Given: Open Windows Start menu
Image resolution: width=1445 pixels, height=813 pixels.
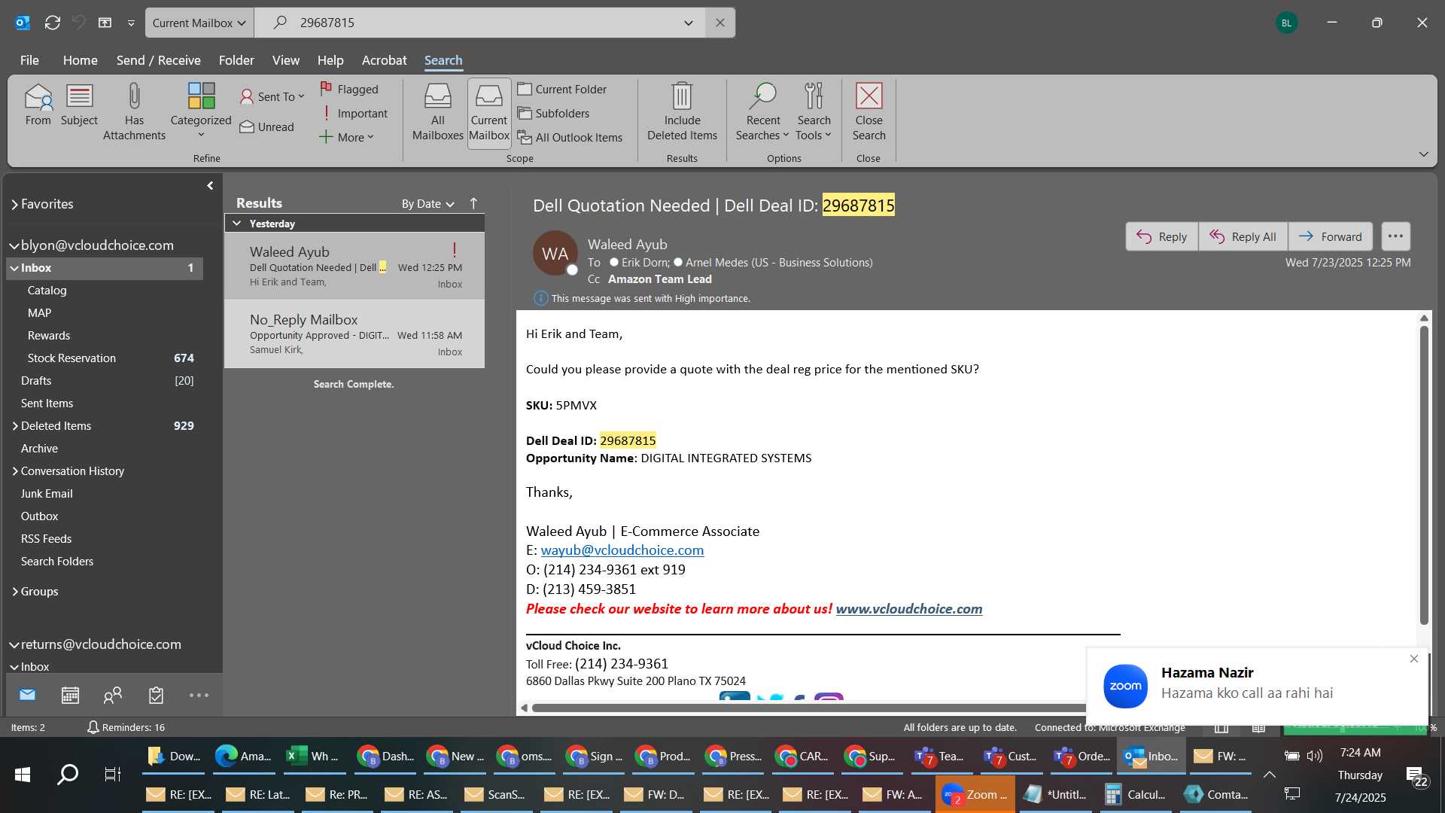Looking at the screenshot, I should pyautogui.click(x=23, y=774).
